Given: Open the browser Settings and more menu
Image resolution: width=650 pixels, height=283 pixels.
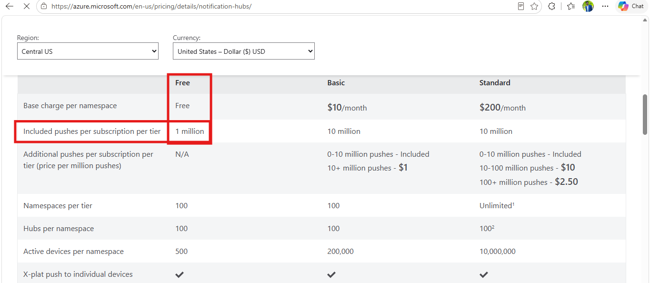Looking at the screenshot, I should [x=605, y=6].
